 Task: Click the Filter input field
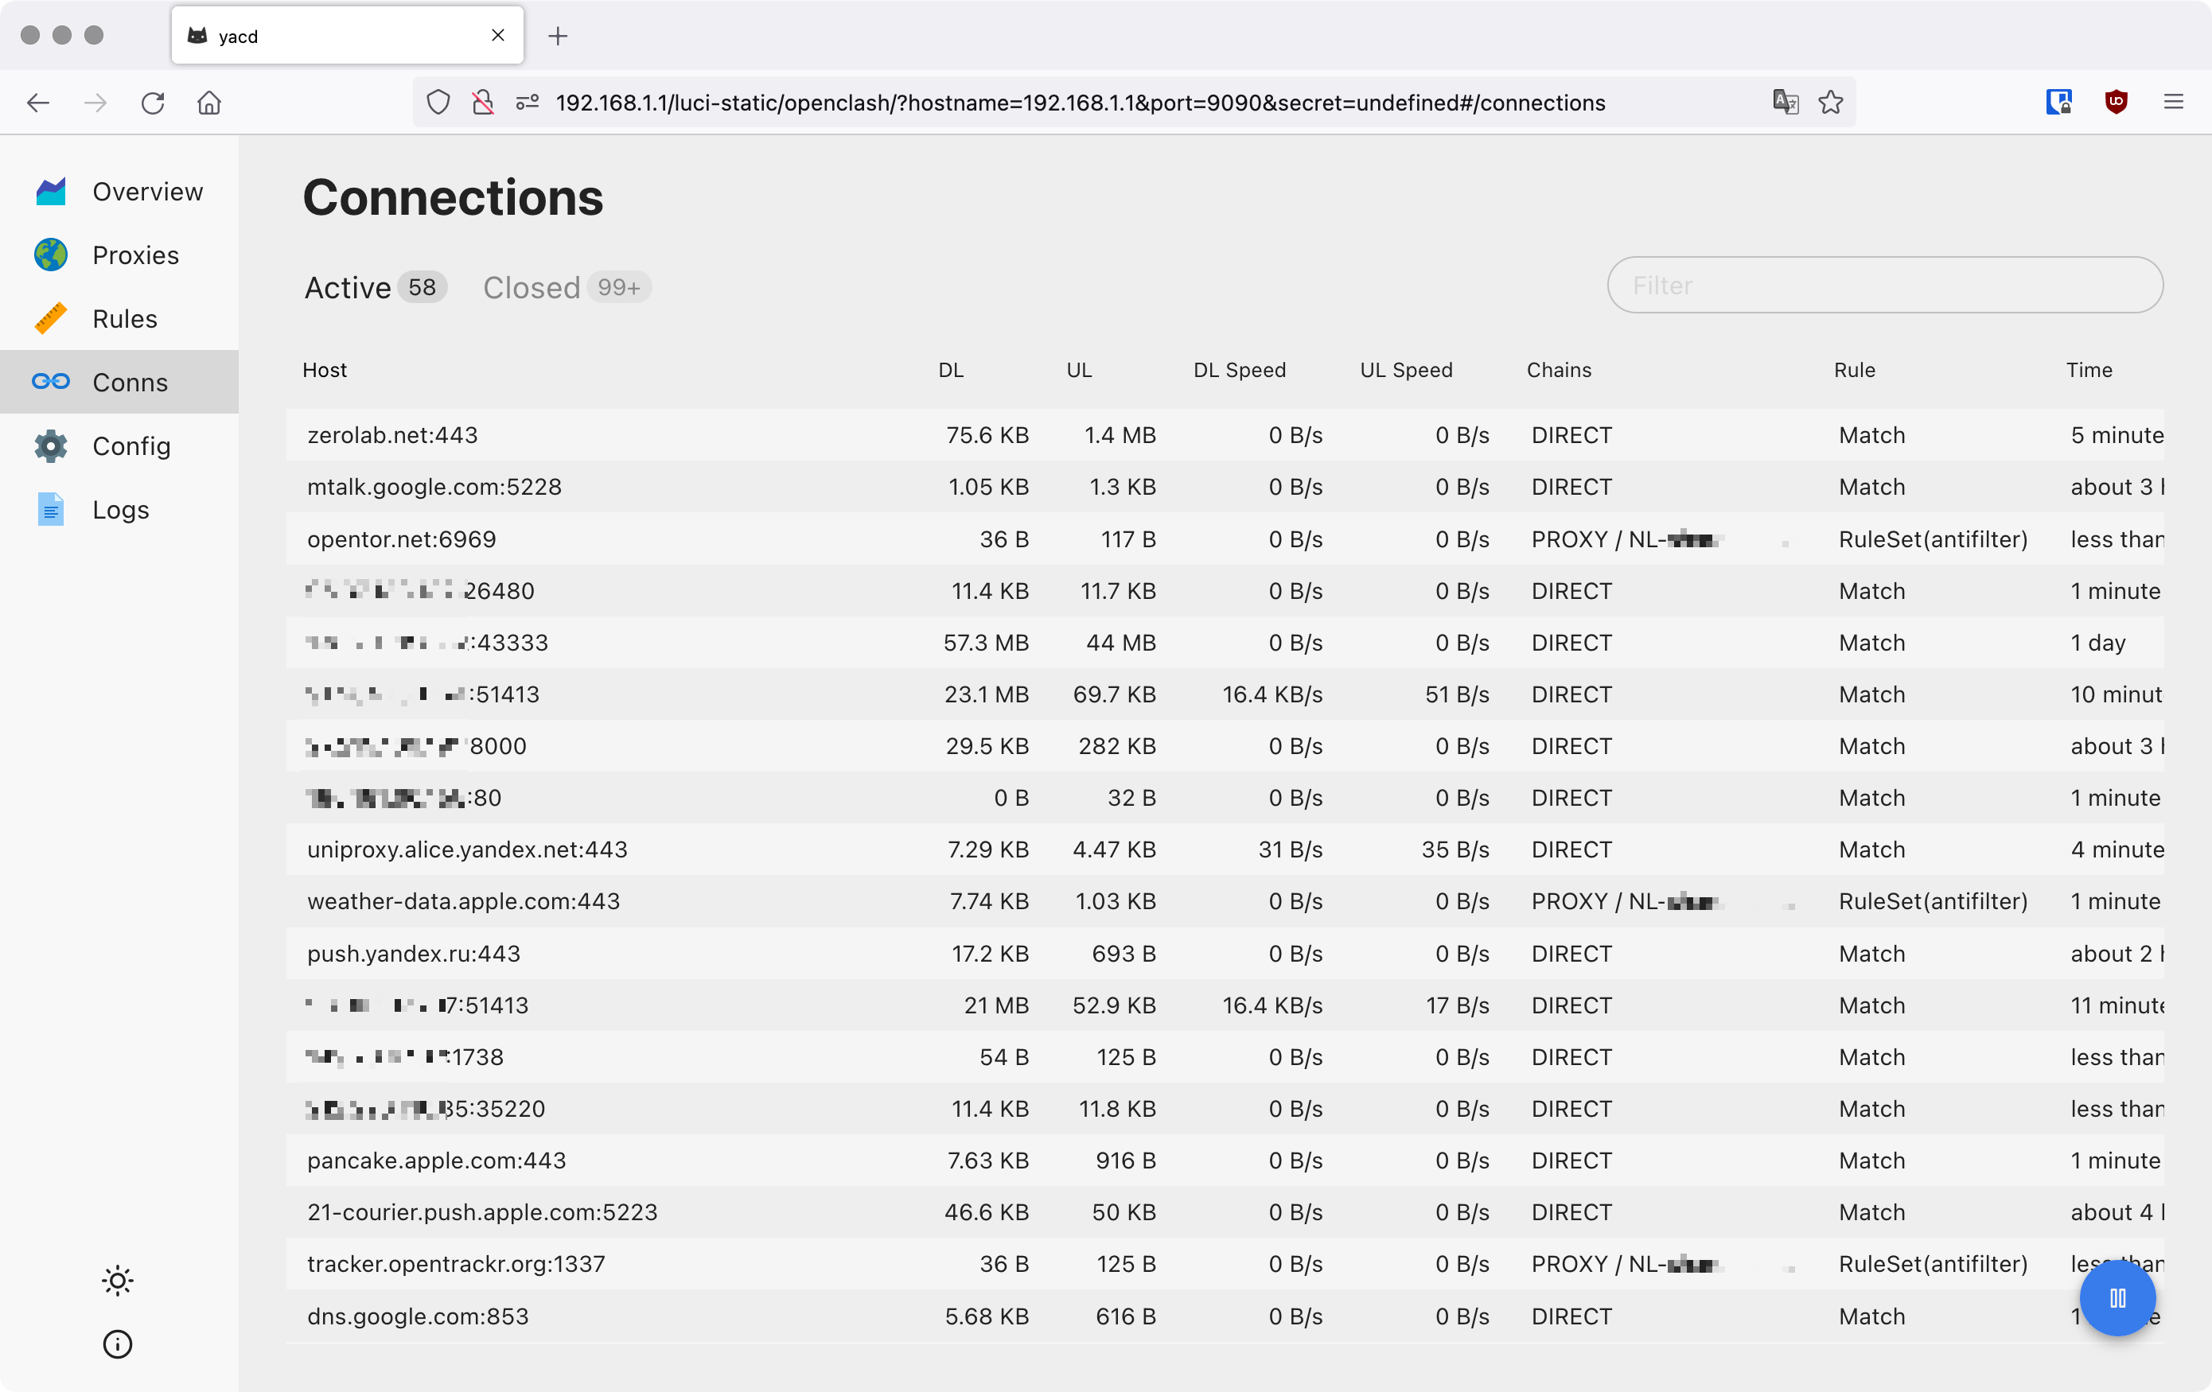point(1884,286)
